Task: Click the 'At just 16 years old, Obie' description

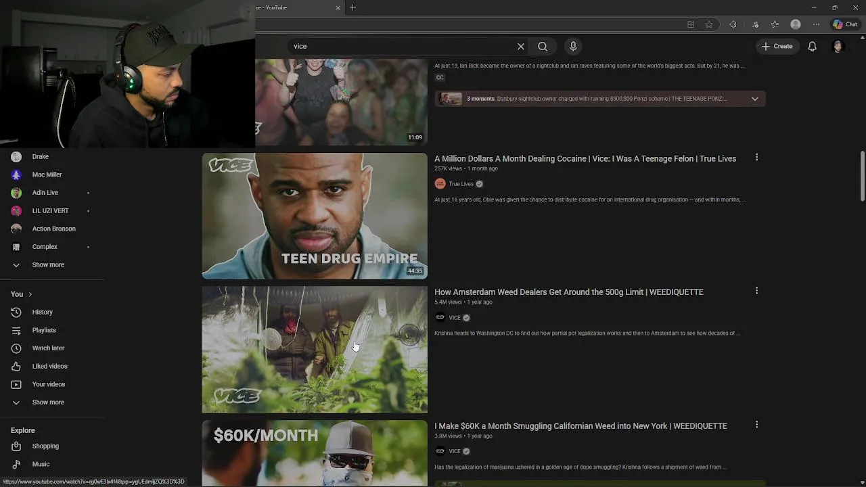Action: tap(590, 200)
